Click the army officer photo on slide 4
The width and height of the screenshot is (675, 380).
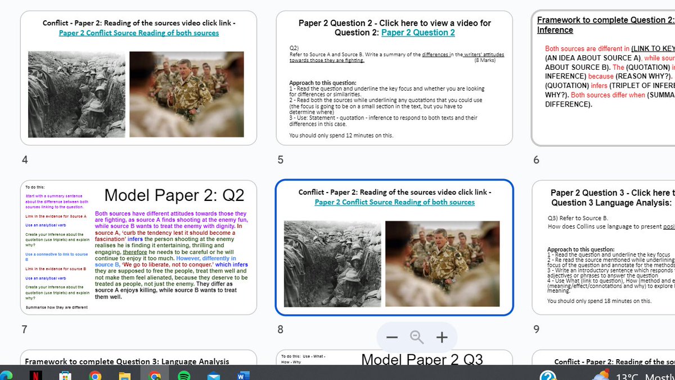point(187,94)
